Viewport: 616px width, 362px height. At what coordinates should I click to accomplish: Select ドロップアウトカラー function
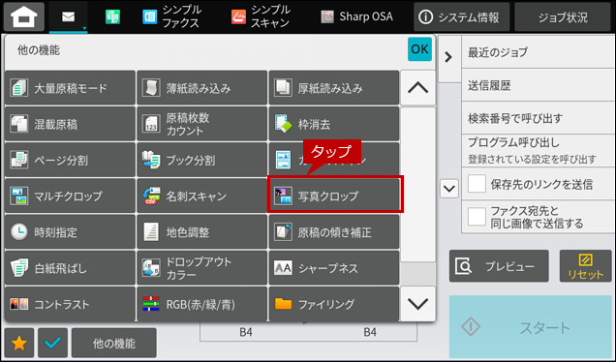coord(201,268)
